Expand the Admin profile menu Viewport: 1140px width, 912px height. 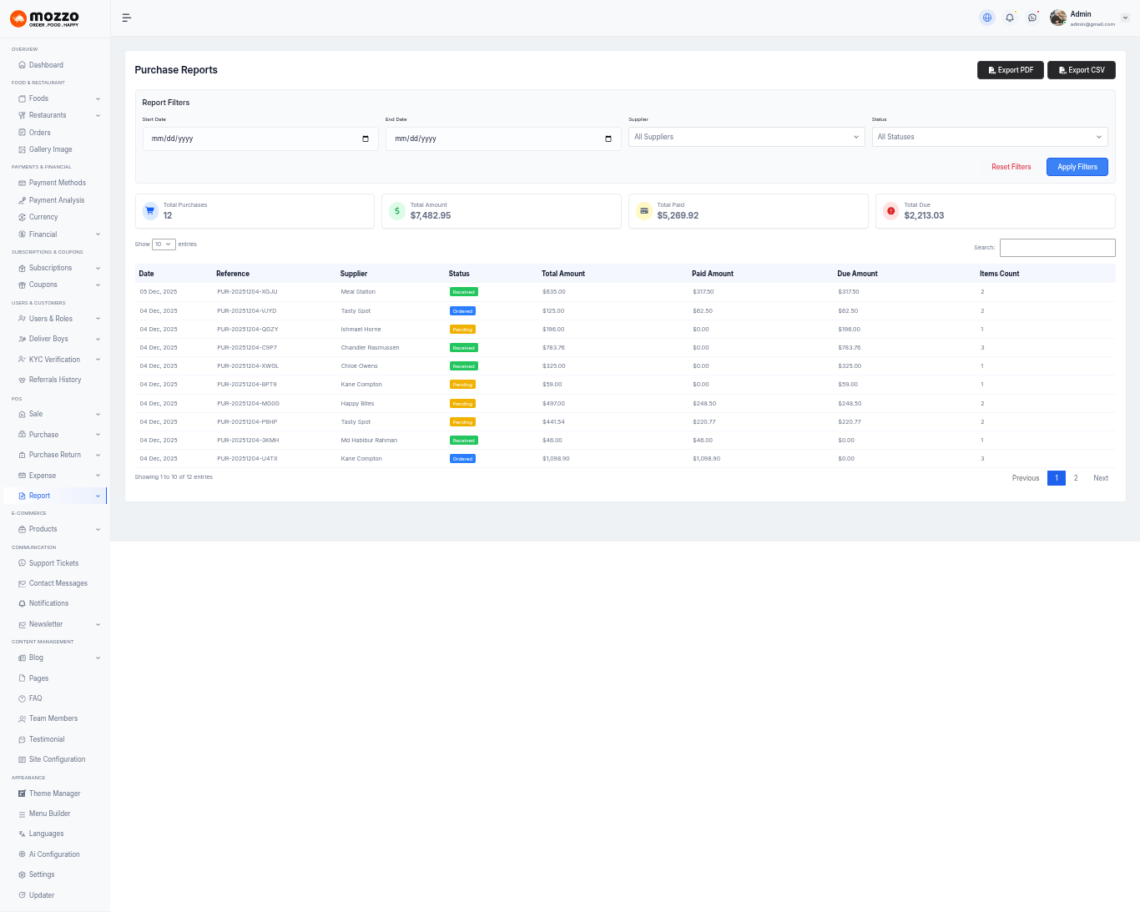[x=1124, y=18]
